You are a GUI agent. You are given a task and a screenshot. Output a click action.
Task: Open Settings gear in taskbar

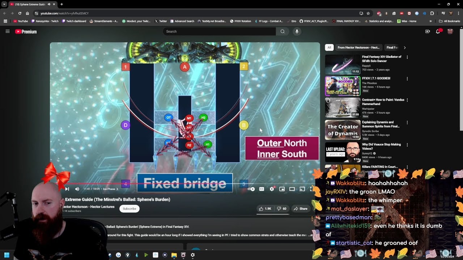pos(193,255)
